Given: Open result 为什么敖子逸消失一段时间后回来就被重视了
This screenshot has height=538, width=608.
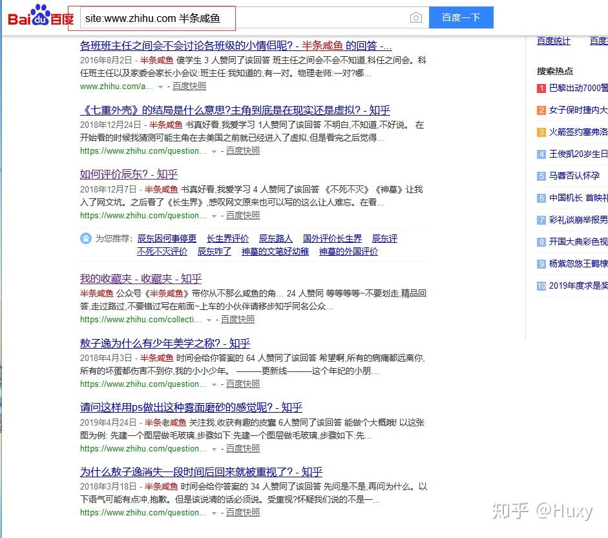Looking at the screenshot, I should (x=201, y=472).
